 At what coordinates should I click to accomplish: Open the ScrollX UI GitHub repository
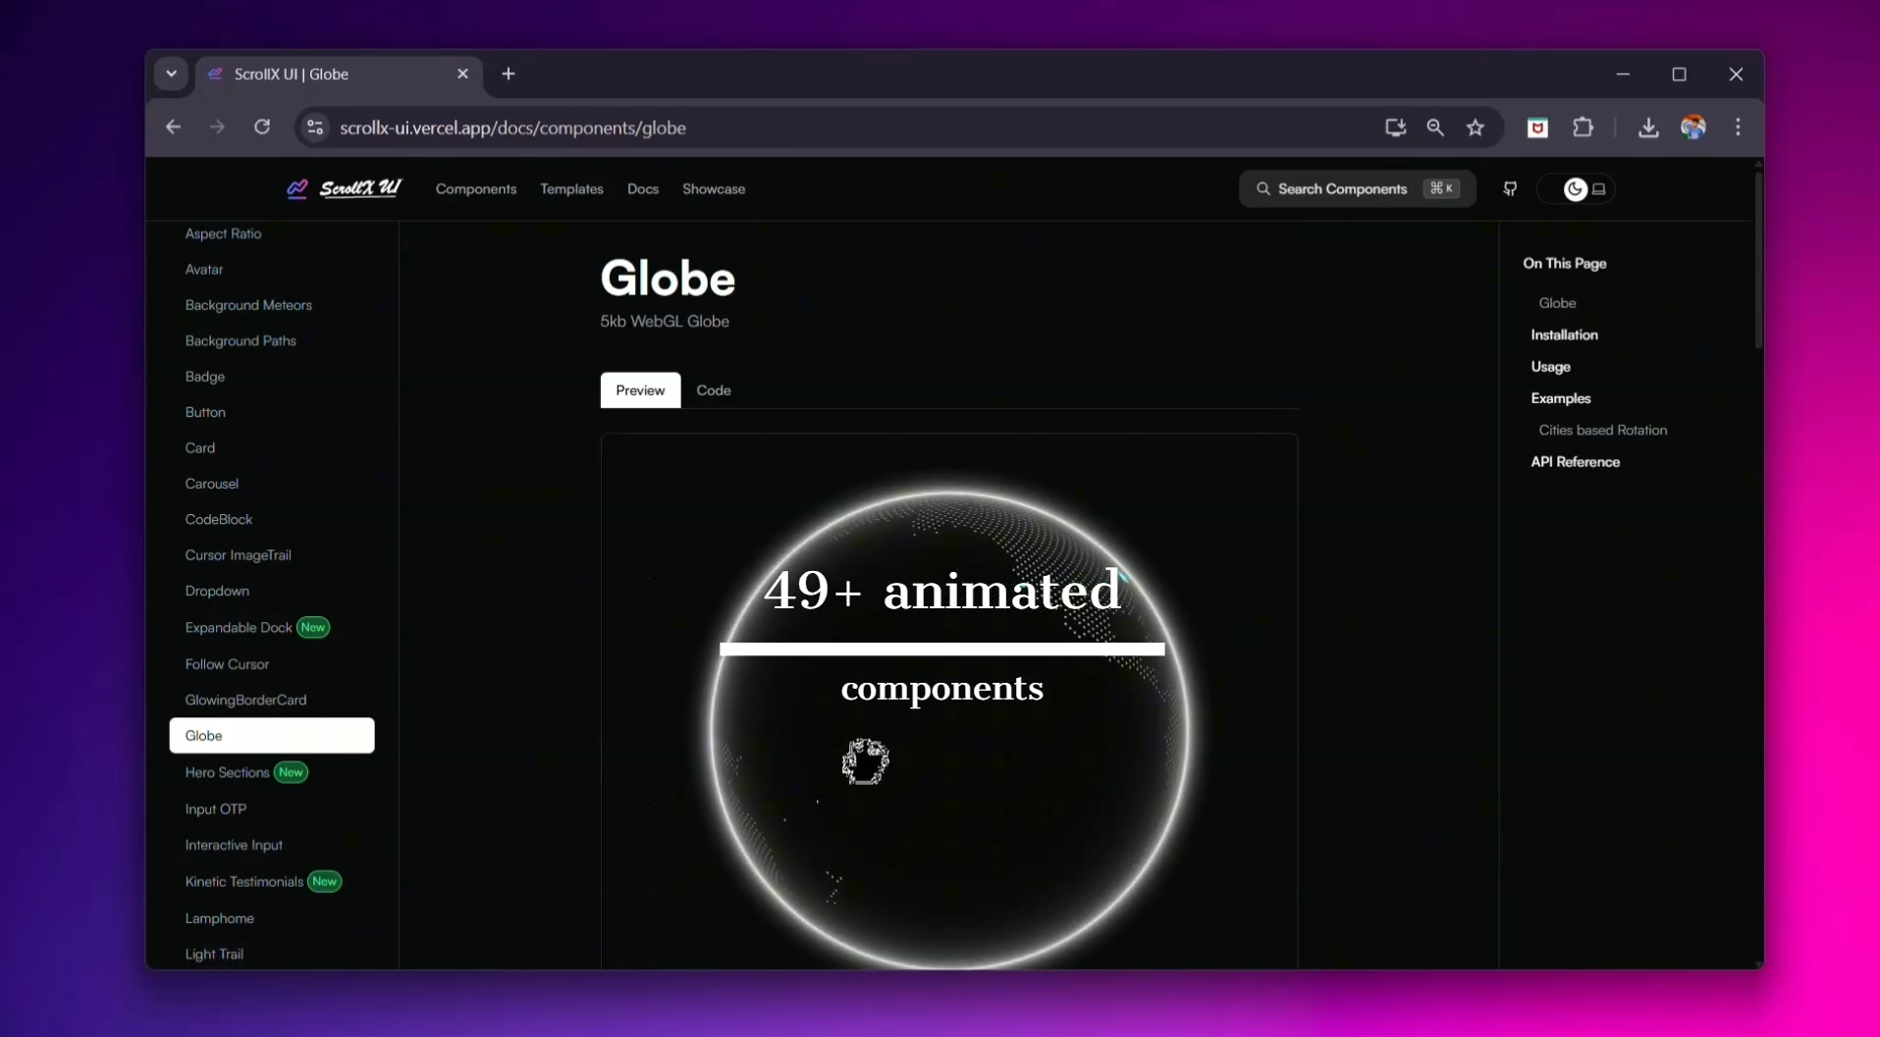click(x=1510, y=188)
